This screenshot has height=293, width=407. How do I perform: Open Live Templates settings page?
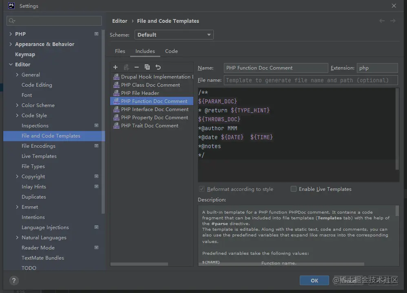39,156
